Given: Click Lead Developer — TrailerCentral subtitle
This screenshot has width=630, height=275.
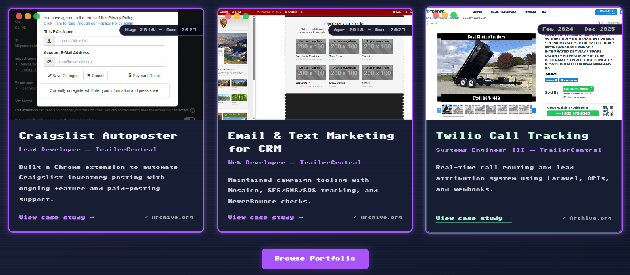Looking at the screenshot, I should [88, 149].
